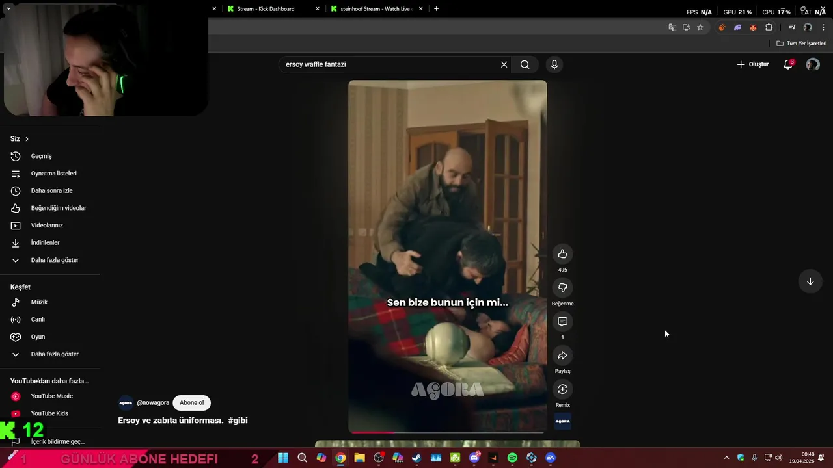Open Chrome profile avatar

click(808, 27)
